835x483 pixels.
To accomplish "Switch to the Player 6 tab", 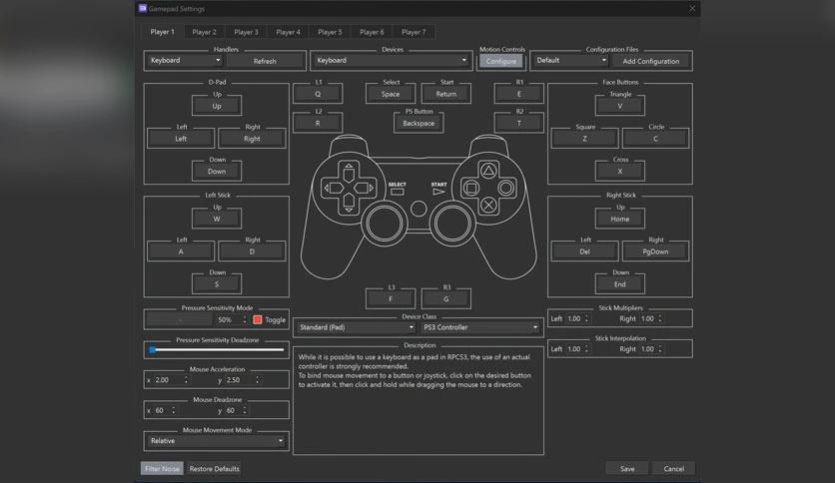I will [372, 32].
